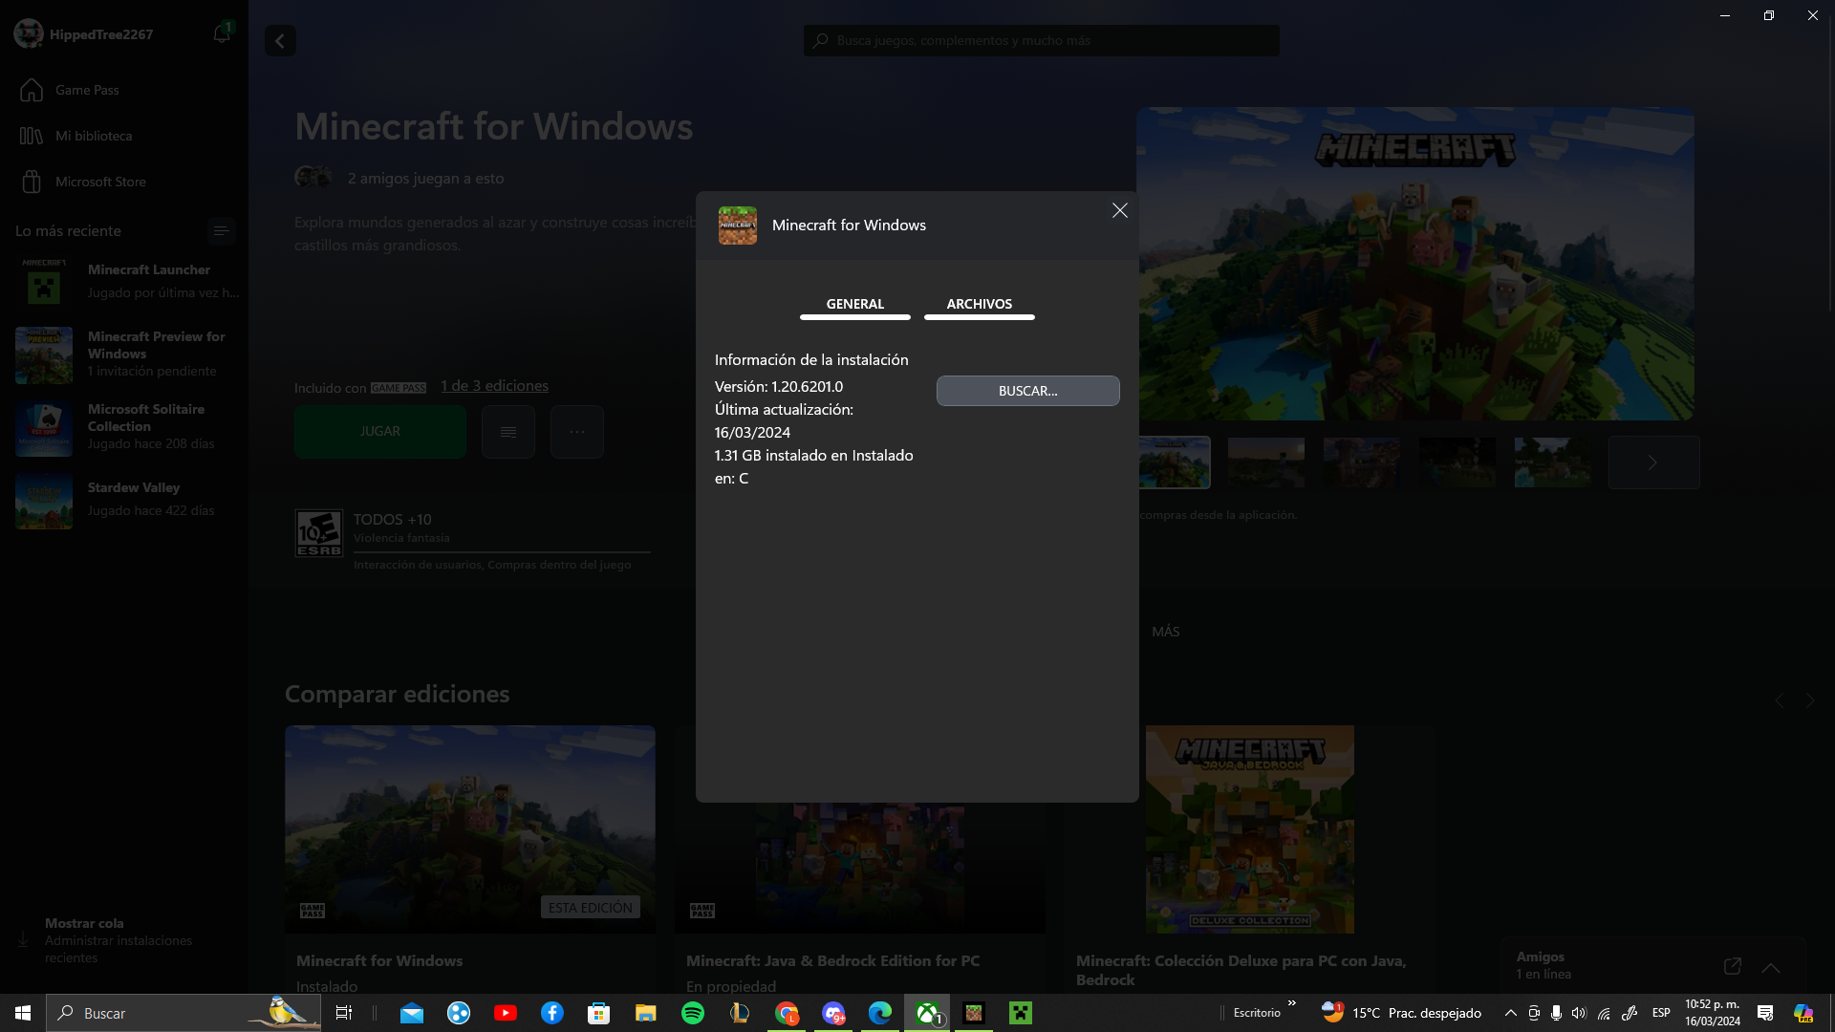
Task: Open Spotify from the taskbar
Action: click(x=693, y=1013)
